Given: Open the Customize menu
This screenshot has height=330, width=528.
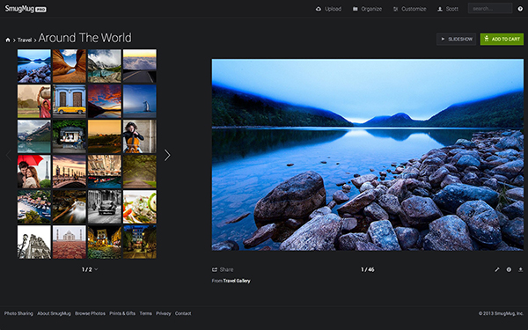Looking at the screenshot, I should 409,9.
